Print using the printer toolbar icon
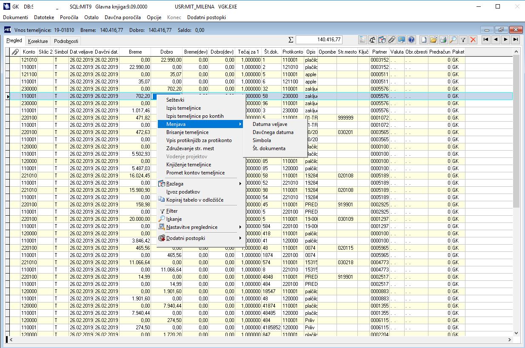This screenshot has width=525, height=348. coord(443,40)
